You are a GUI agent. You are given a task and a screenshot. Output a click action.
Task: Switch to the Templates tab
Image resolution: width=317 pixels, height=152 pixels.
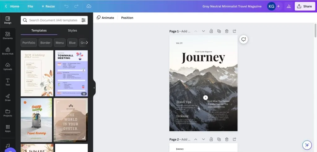coord(39,31)
